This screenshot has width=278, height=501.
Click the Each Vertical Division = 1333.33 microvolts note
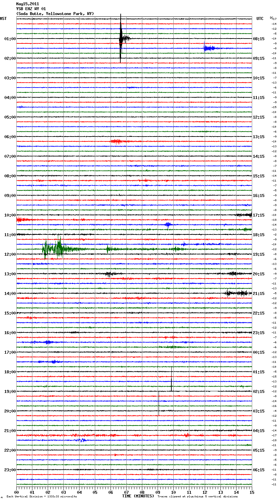(42, 497)
